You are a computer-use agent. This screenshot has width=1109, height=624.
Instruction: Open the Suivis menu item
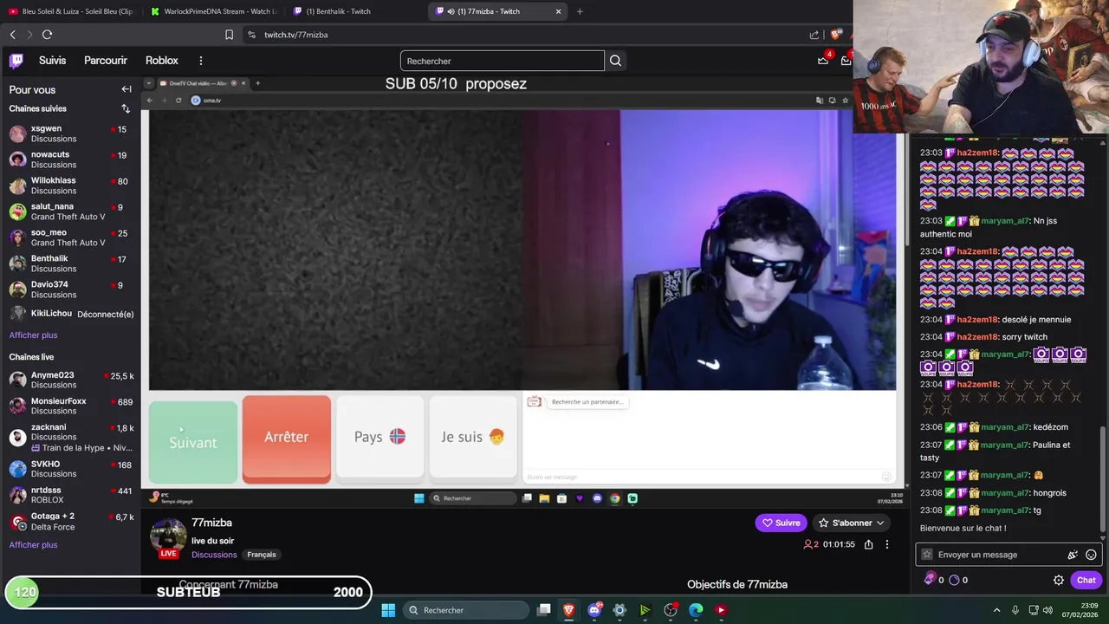(52, 61)
